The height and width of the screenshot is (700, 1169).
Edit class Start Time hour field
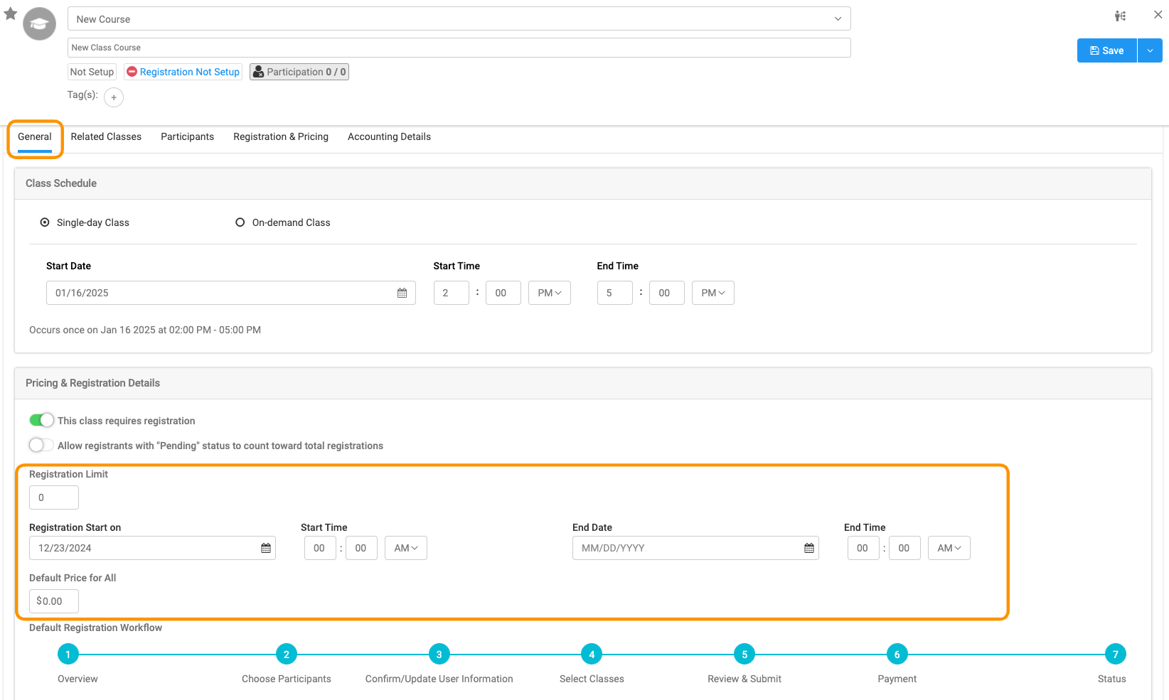pyautogui.click(x=452, y=293)
